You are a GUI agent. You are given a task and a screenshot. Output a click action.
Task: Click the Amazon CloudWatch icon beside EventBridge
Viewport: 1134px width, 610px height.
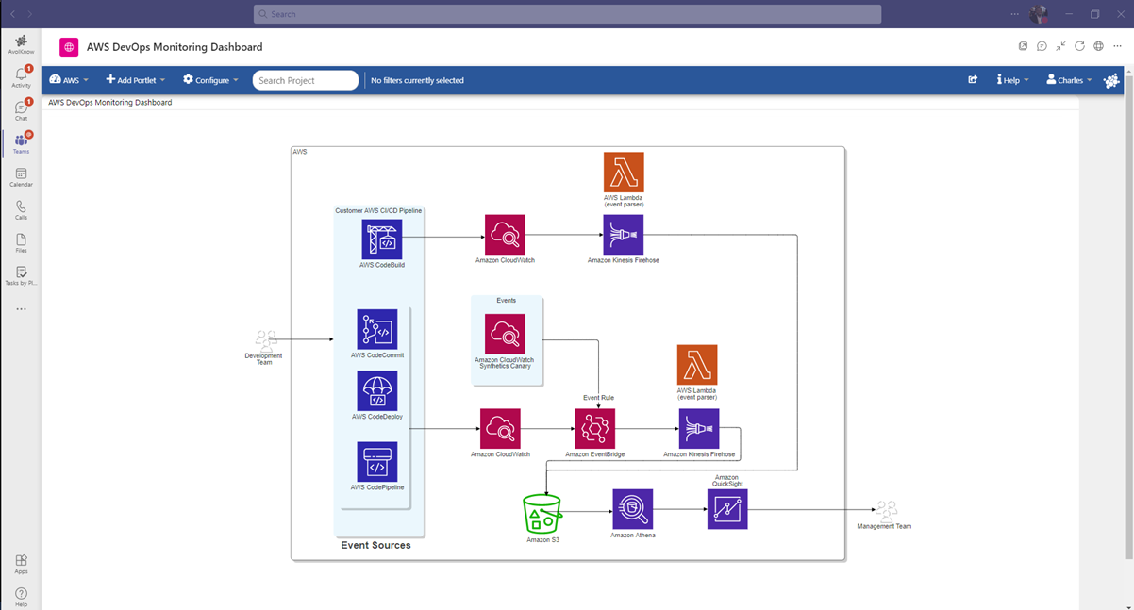coord(500,428)
